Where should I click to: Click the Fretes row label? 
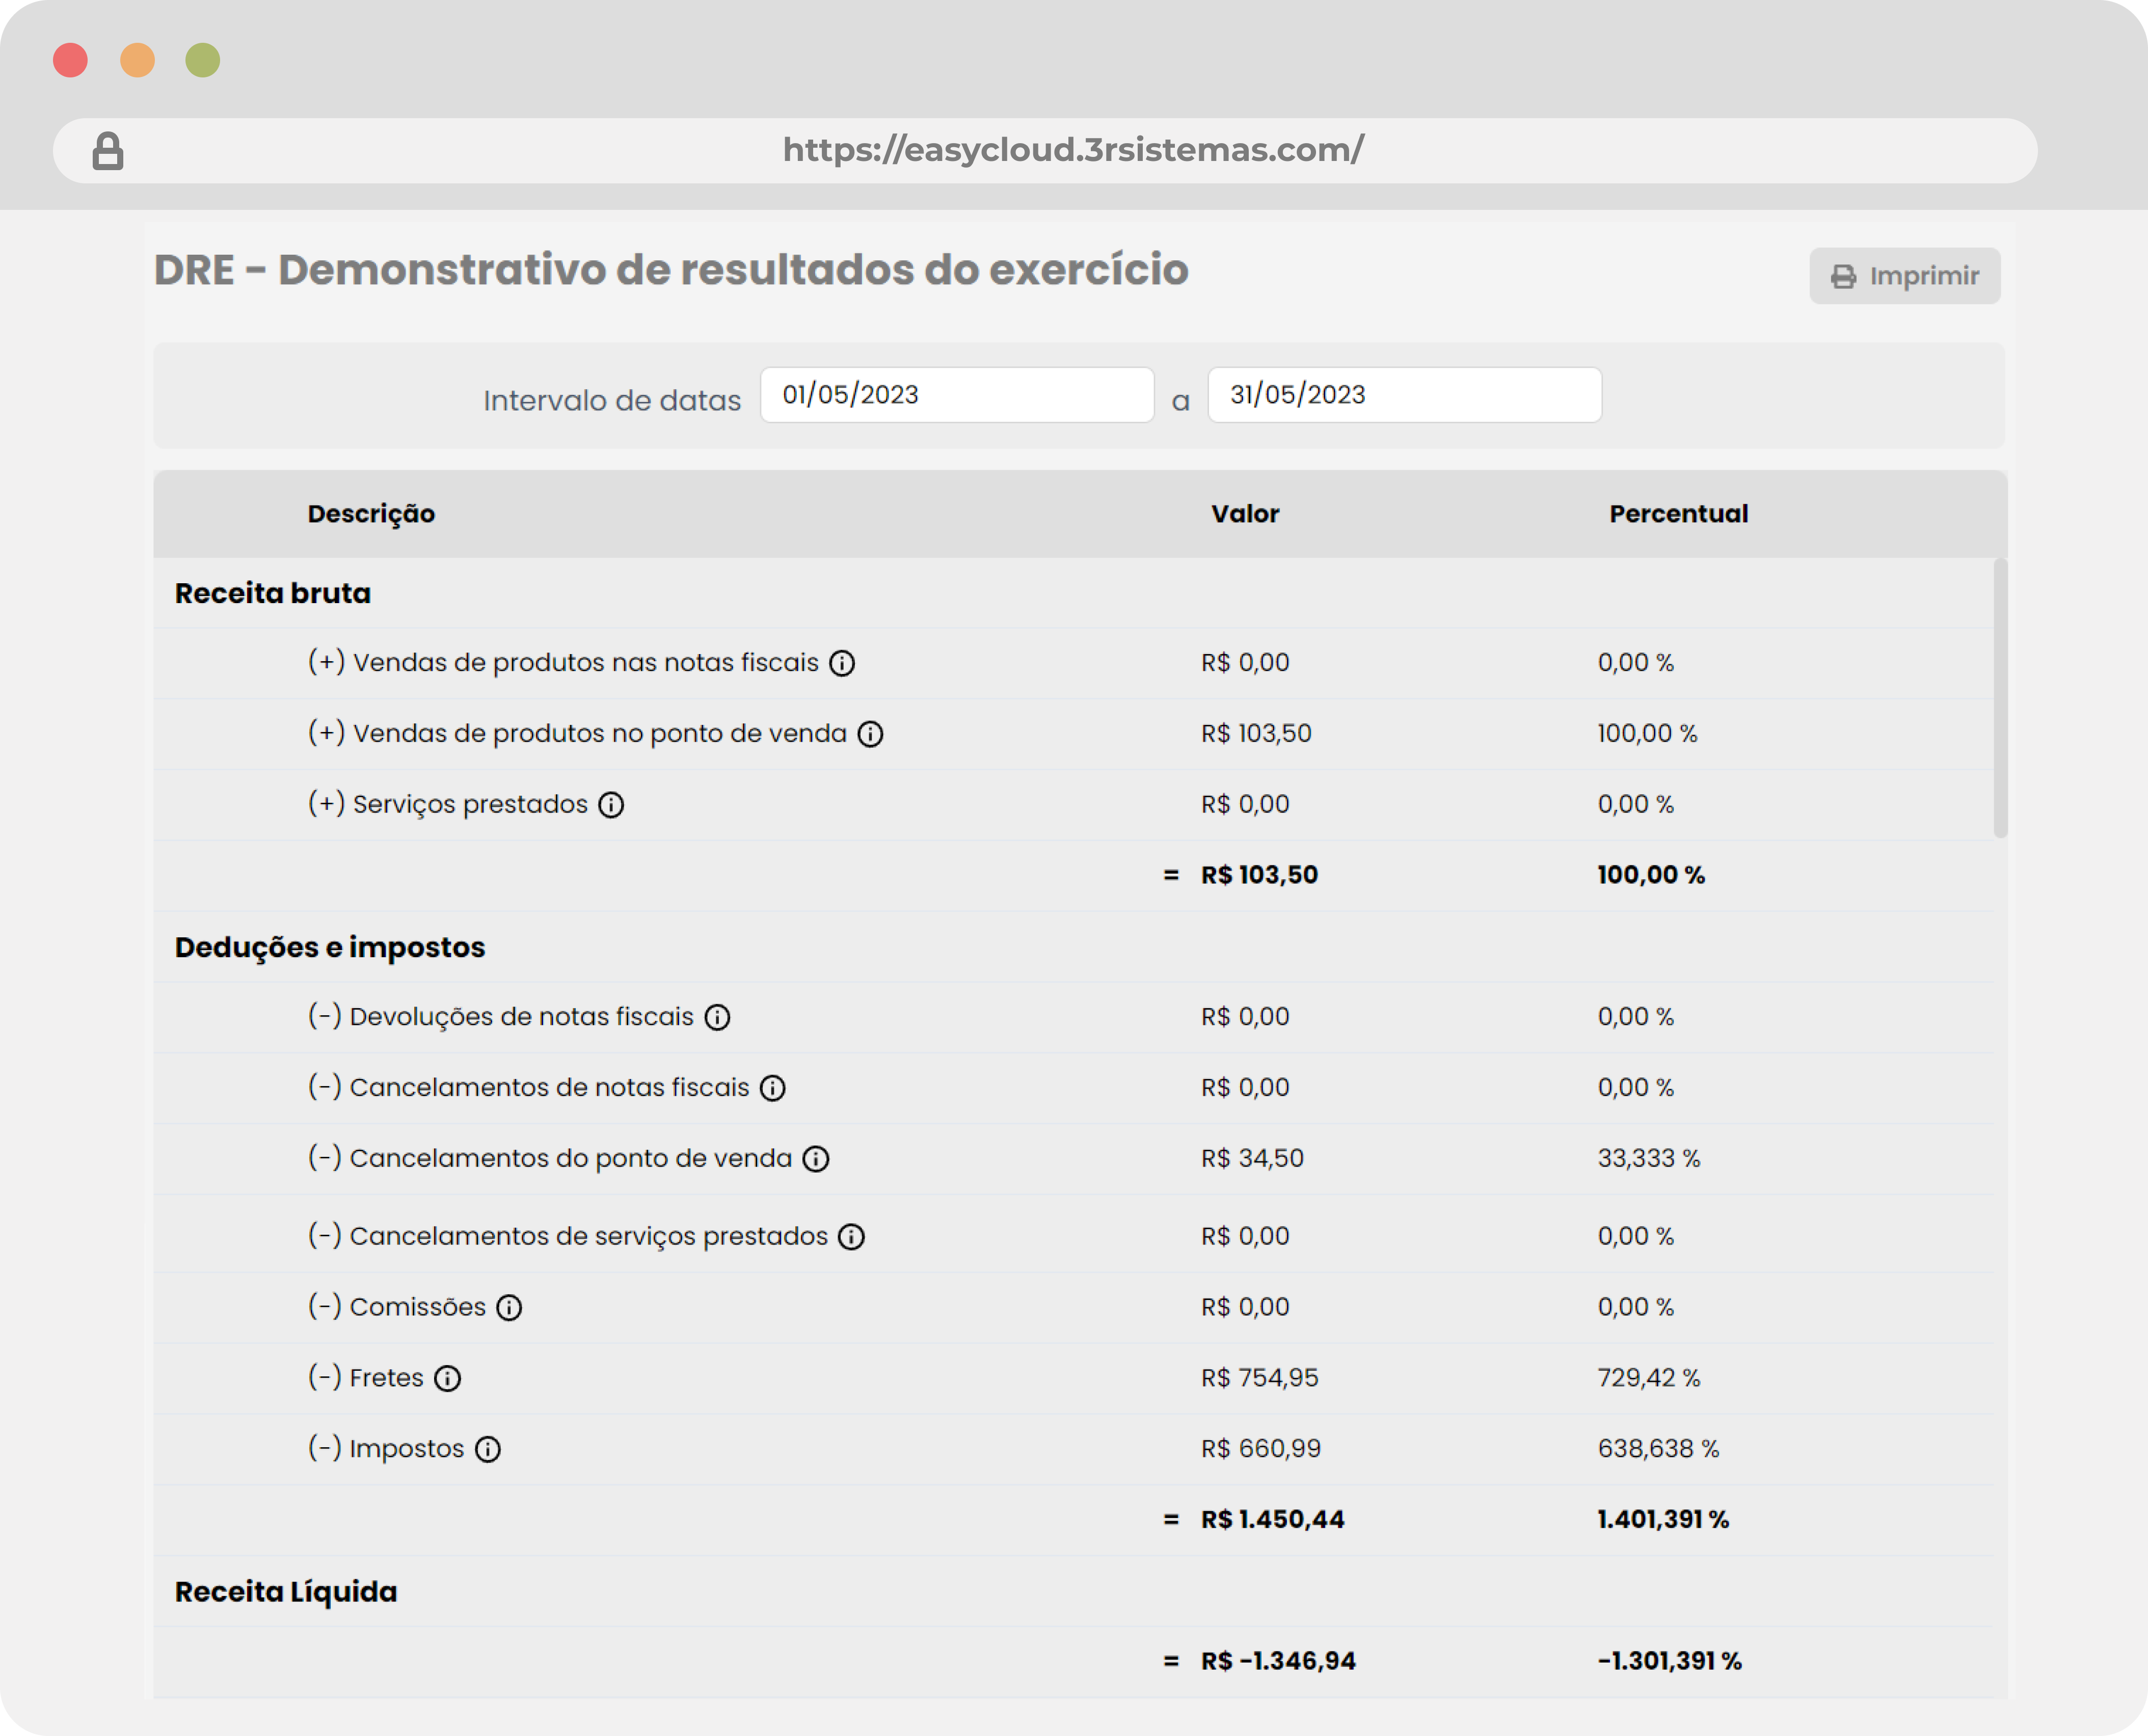click(x=366, y=1378)
